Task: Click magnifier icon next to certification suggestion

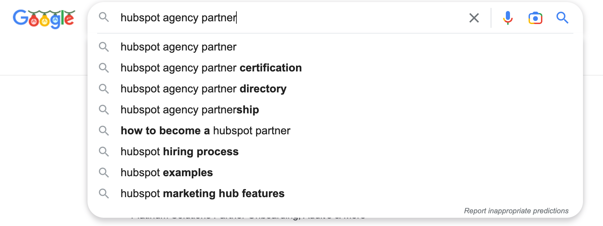Action: (104, 68)
